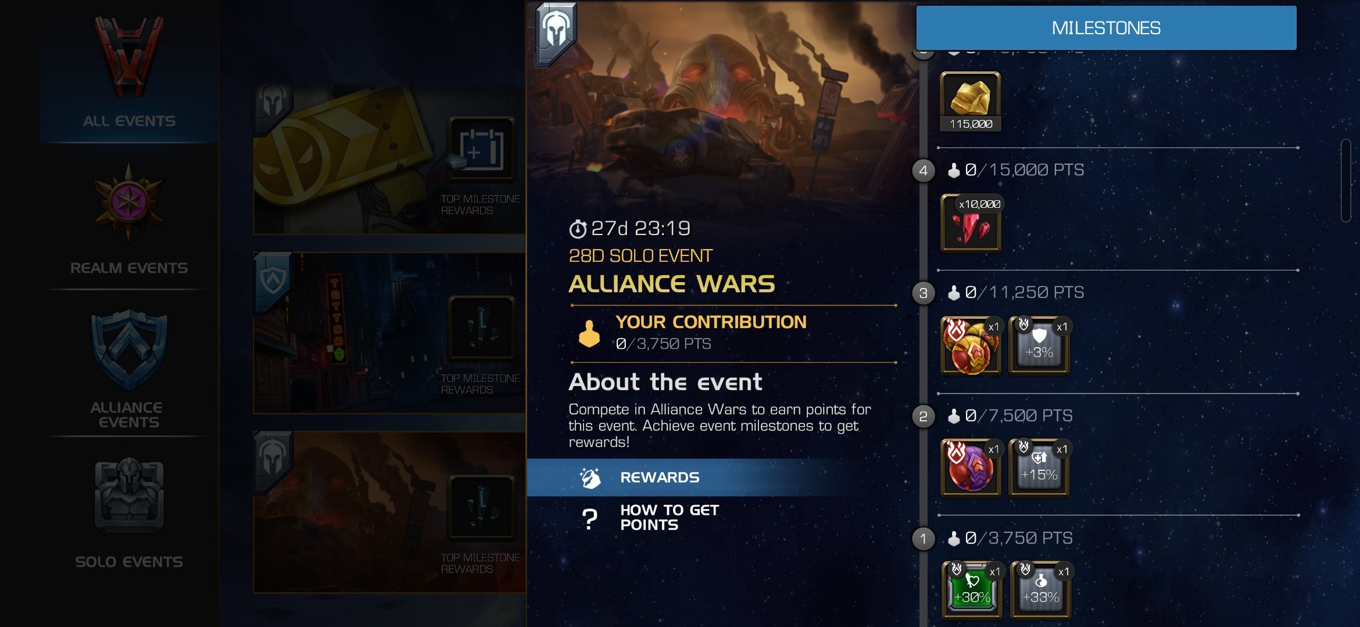Open the Ultron wreckage event card
This screenshot has height=627, width=1360.
(x=389, y=512)
